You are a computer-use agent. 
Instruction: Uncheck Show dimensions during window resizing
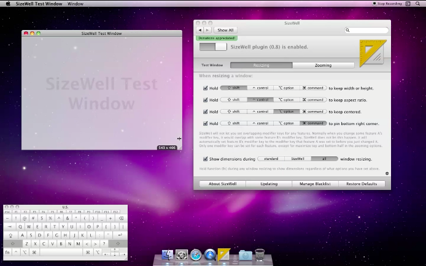click(206, 159)
